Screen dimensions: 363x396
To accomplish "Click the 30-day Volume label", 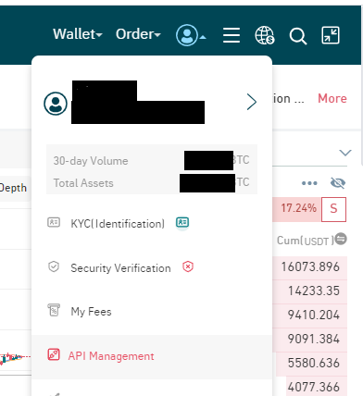I will 91,161.
